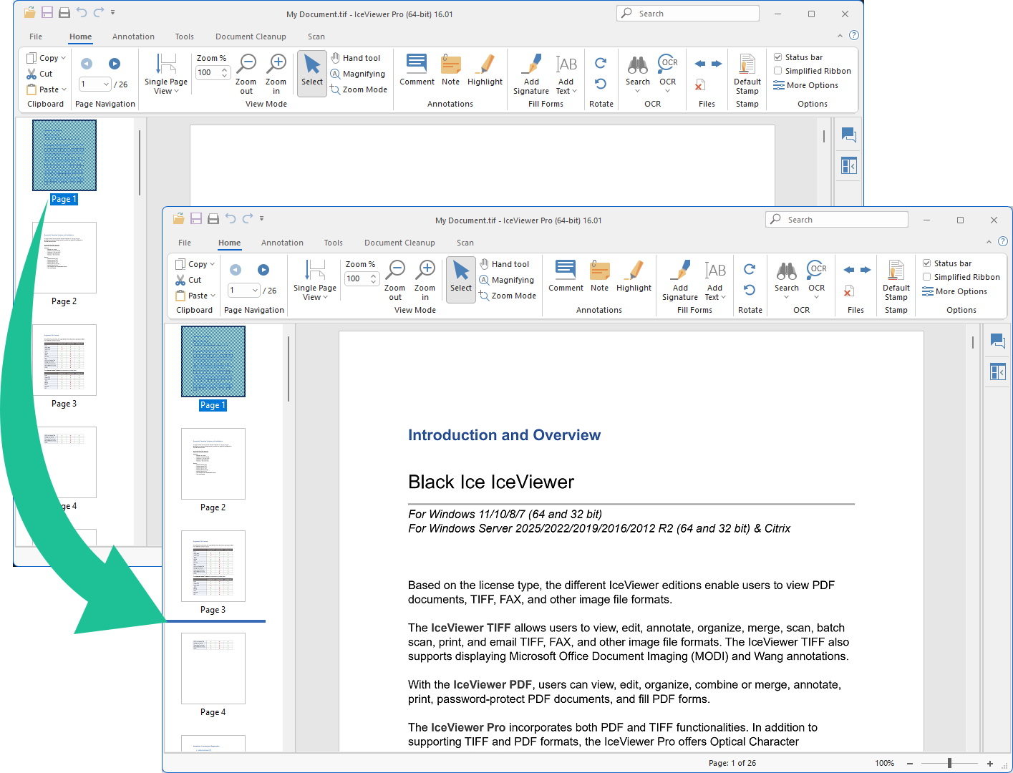The height and width of the screenshot is (773, 1013).
Task: Click the Search box in front window title bar
Action: tap(837, 220)
